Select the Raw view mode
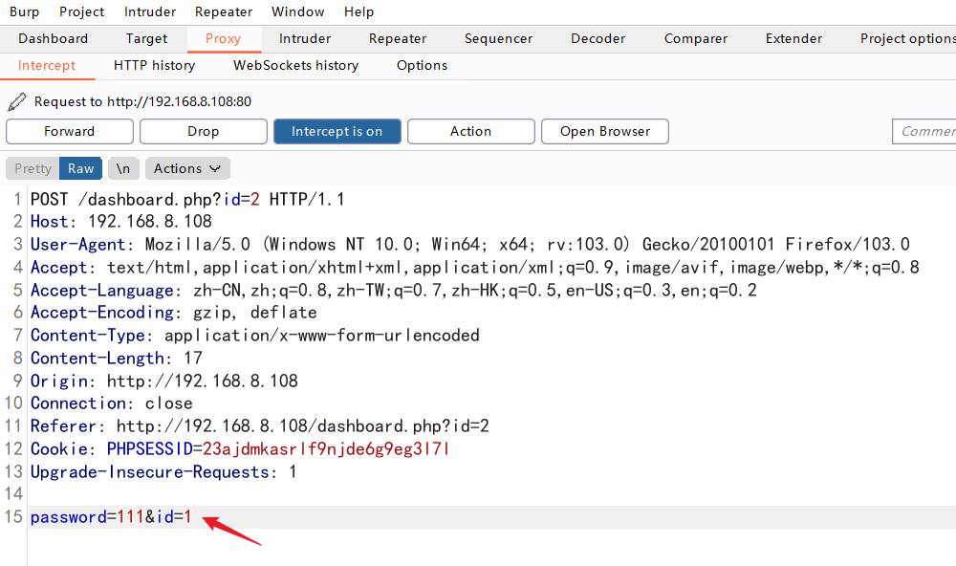Screen dimensions: 956x566 pos(80,168)
